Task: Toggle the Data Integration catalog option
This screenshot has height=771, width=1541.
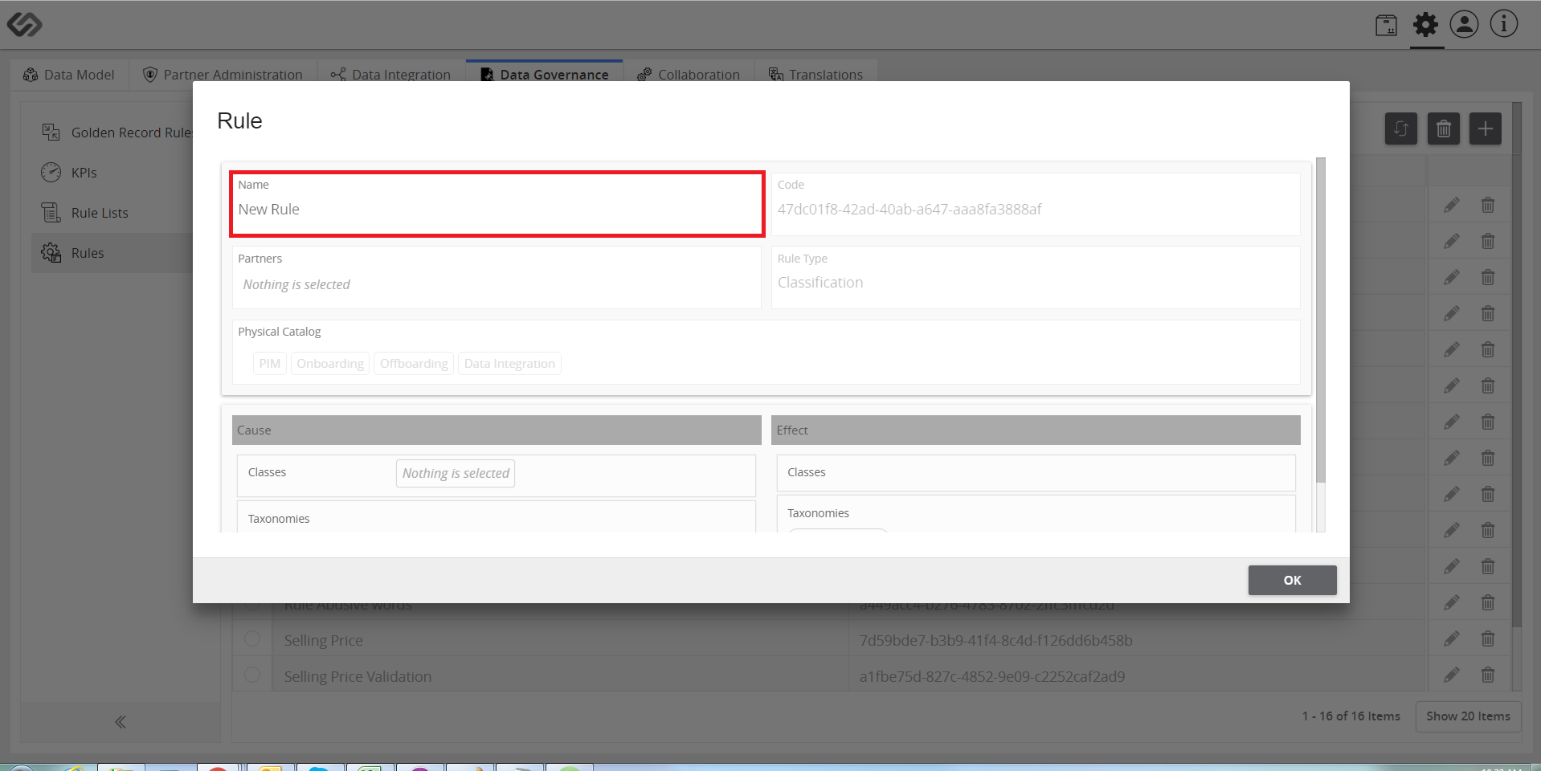Action: pyautogui.click(x=509, y=364)
